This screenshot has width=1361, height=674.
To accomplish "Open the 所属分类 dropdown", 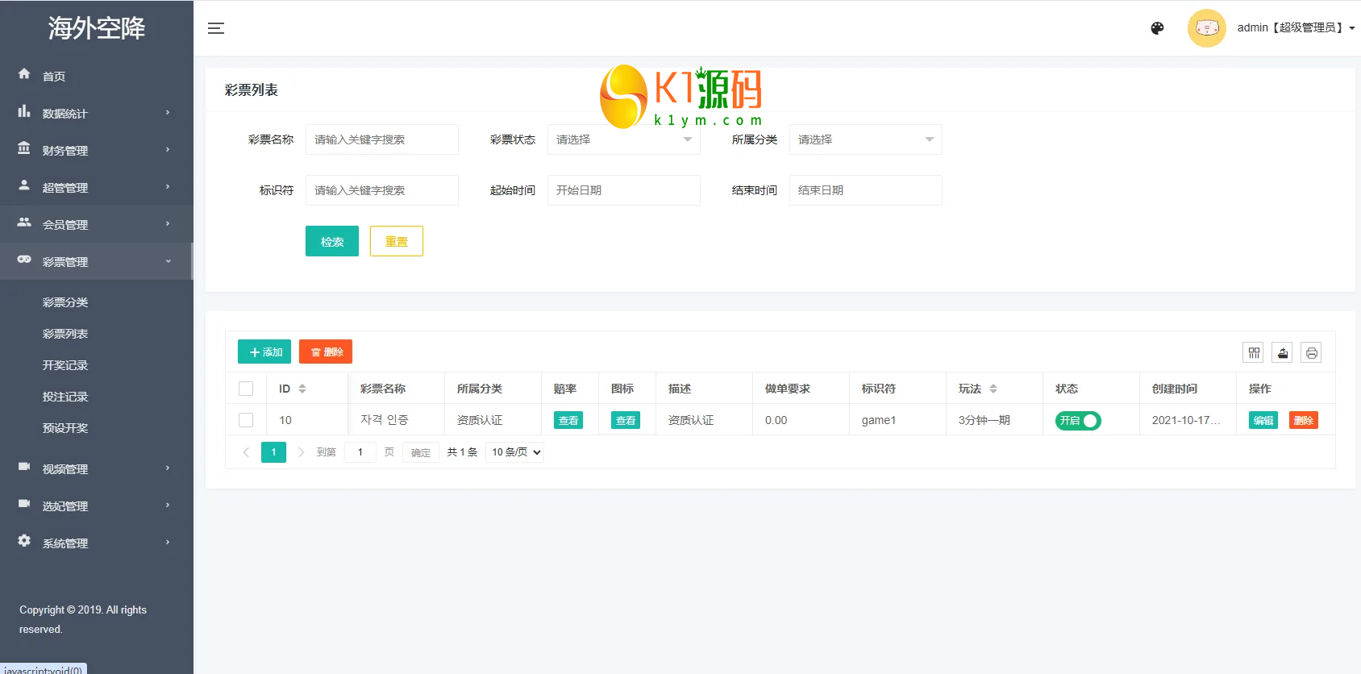I will (x=866, y=139).
